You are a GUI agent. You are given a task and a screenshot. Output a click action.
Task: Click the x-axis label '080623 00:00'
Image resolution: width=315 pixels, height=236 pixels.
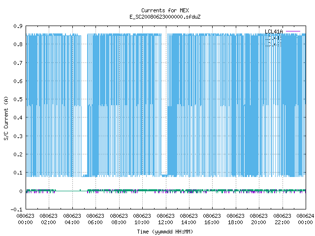coord(25,219)
